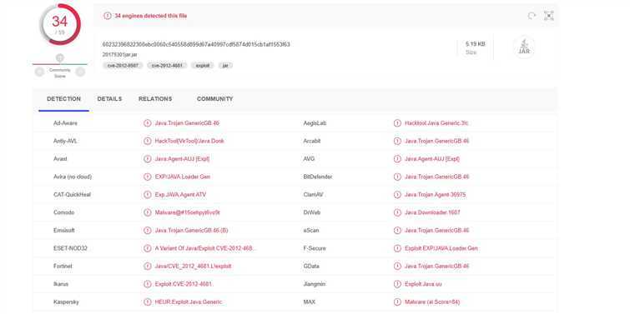The image size is (630, 314).
Task: Click the '34 engines detected this file' banner text
Action: pos(151,16)
